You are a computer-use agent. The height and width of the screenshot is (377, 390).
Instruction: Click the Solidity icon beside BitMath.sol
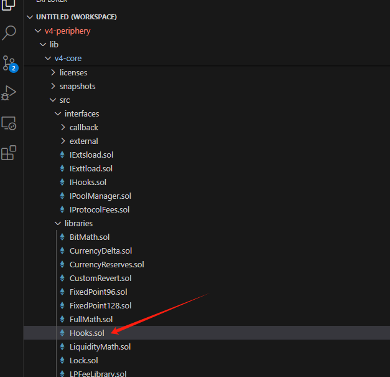(x=62, y=237)
